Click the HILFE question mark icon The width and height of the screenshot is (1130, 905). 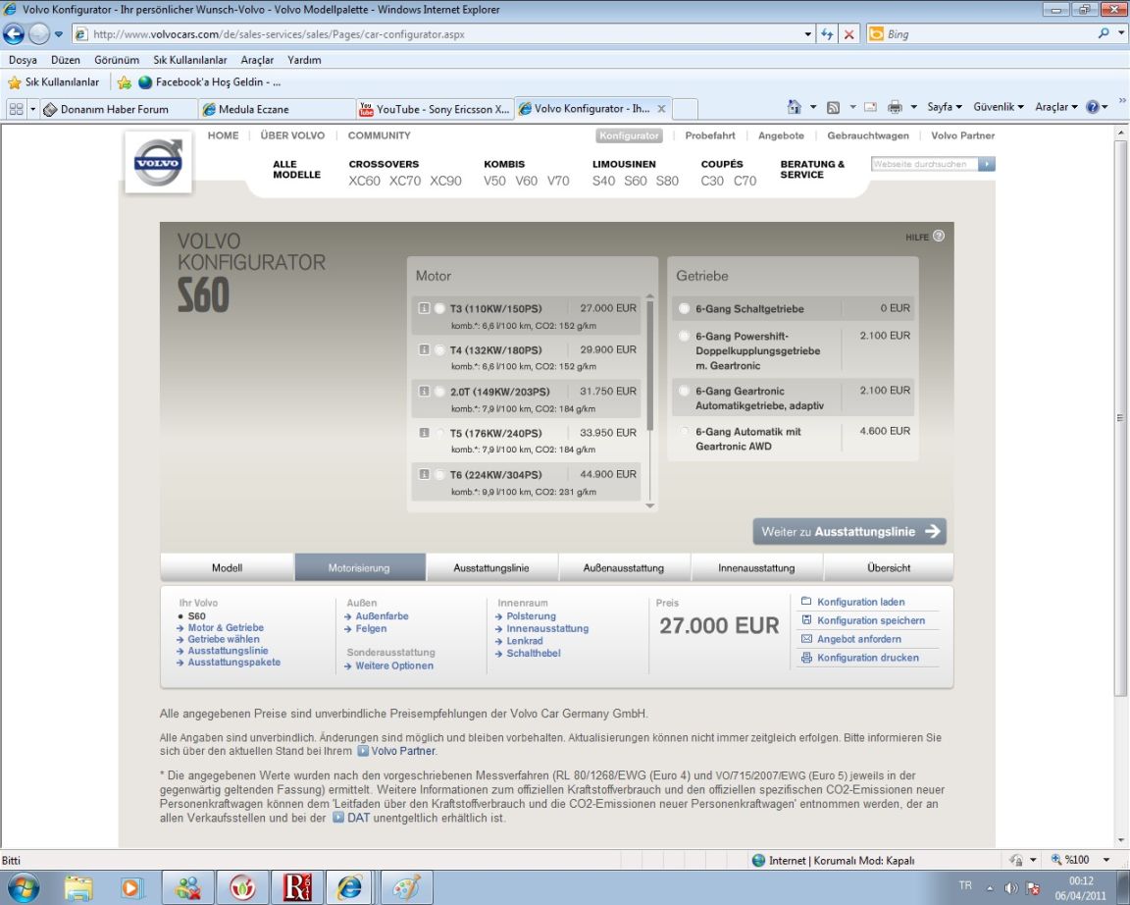[x=939, y=236]
